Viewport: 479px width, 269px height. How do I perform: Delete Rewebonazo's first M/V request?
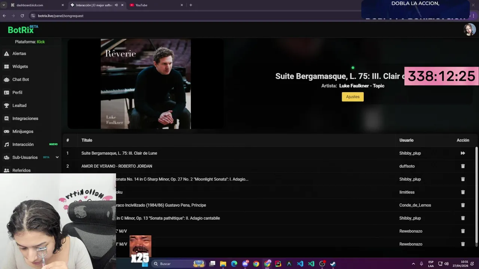pos(463,231)
